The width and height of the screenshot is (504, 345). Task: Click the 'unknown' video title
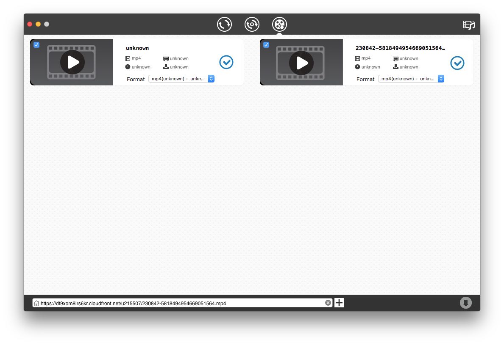137,48
